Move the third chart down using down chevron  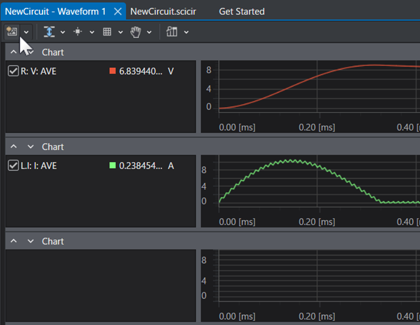pos(31,241)
